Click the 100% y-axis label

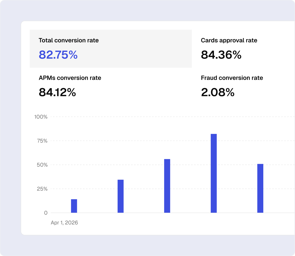41,117
